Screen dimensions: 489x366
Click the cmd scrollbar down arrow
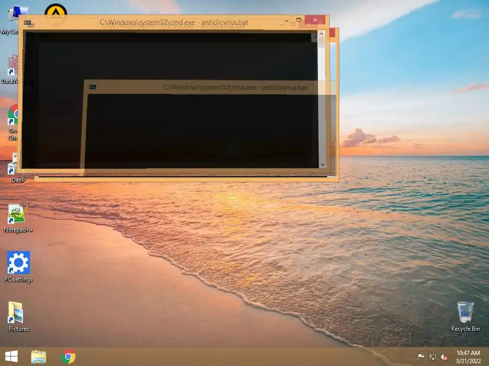(x=322, y=164)
